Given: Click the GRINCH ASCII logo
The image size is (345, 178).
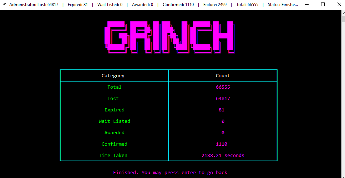Looking at the screenshot, I should click(169, 37).
